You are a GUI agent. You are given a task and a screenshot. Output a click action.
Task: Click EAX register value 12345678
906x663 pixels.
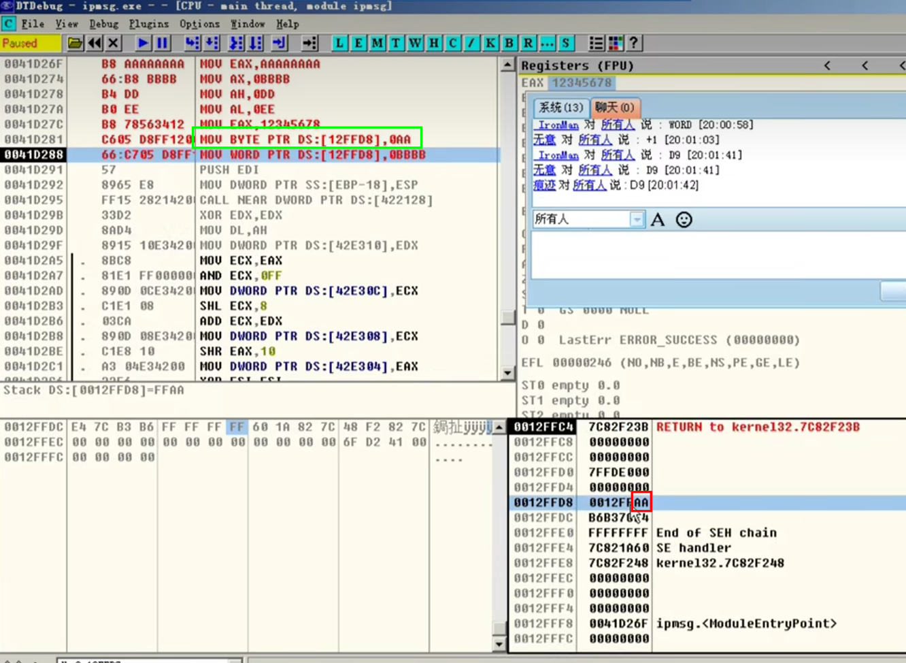(x=581, y=82)
